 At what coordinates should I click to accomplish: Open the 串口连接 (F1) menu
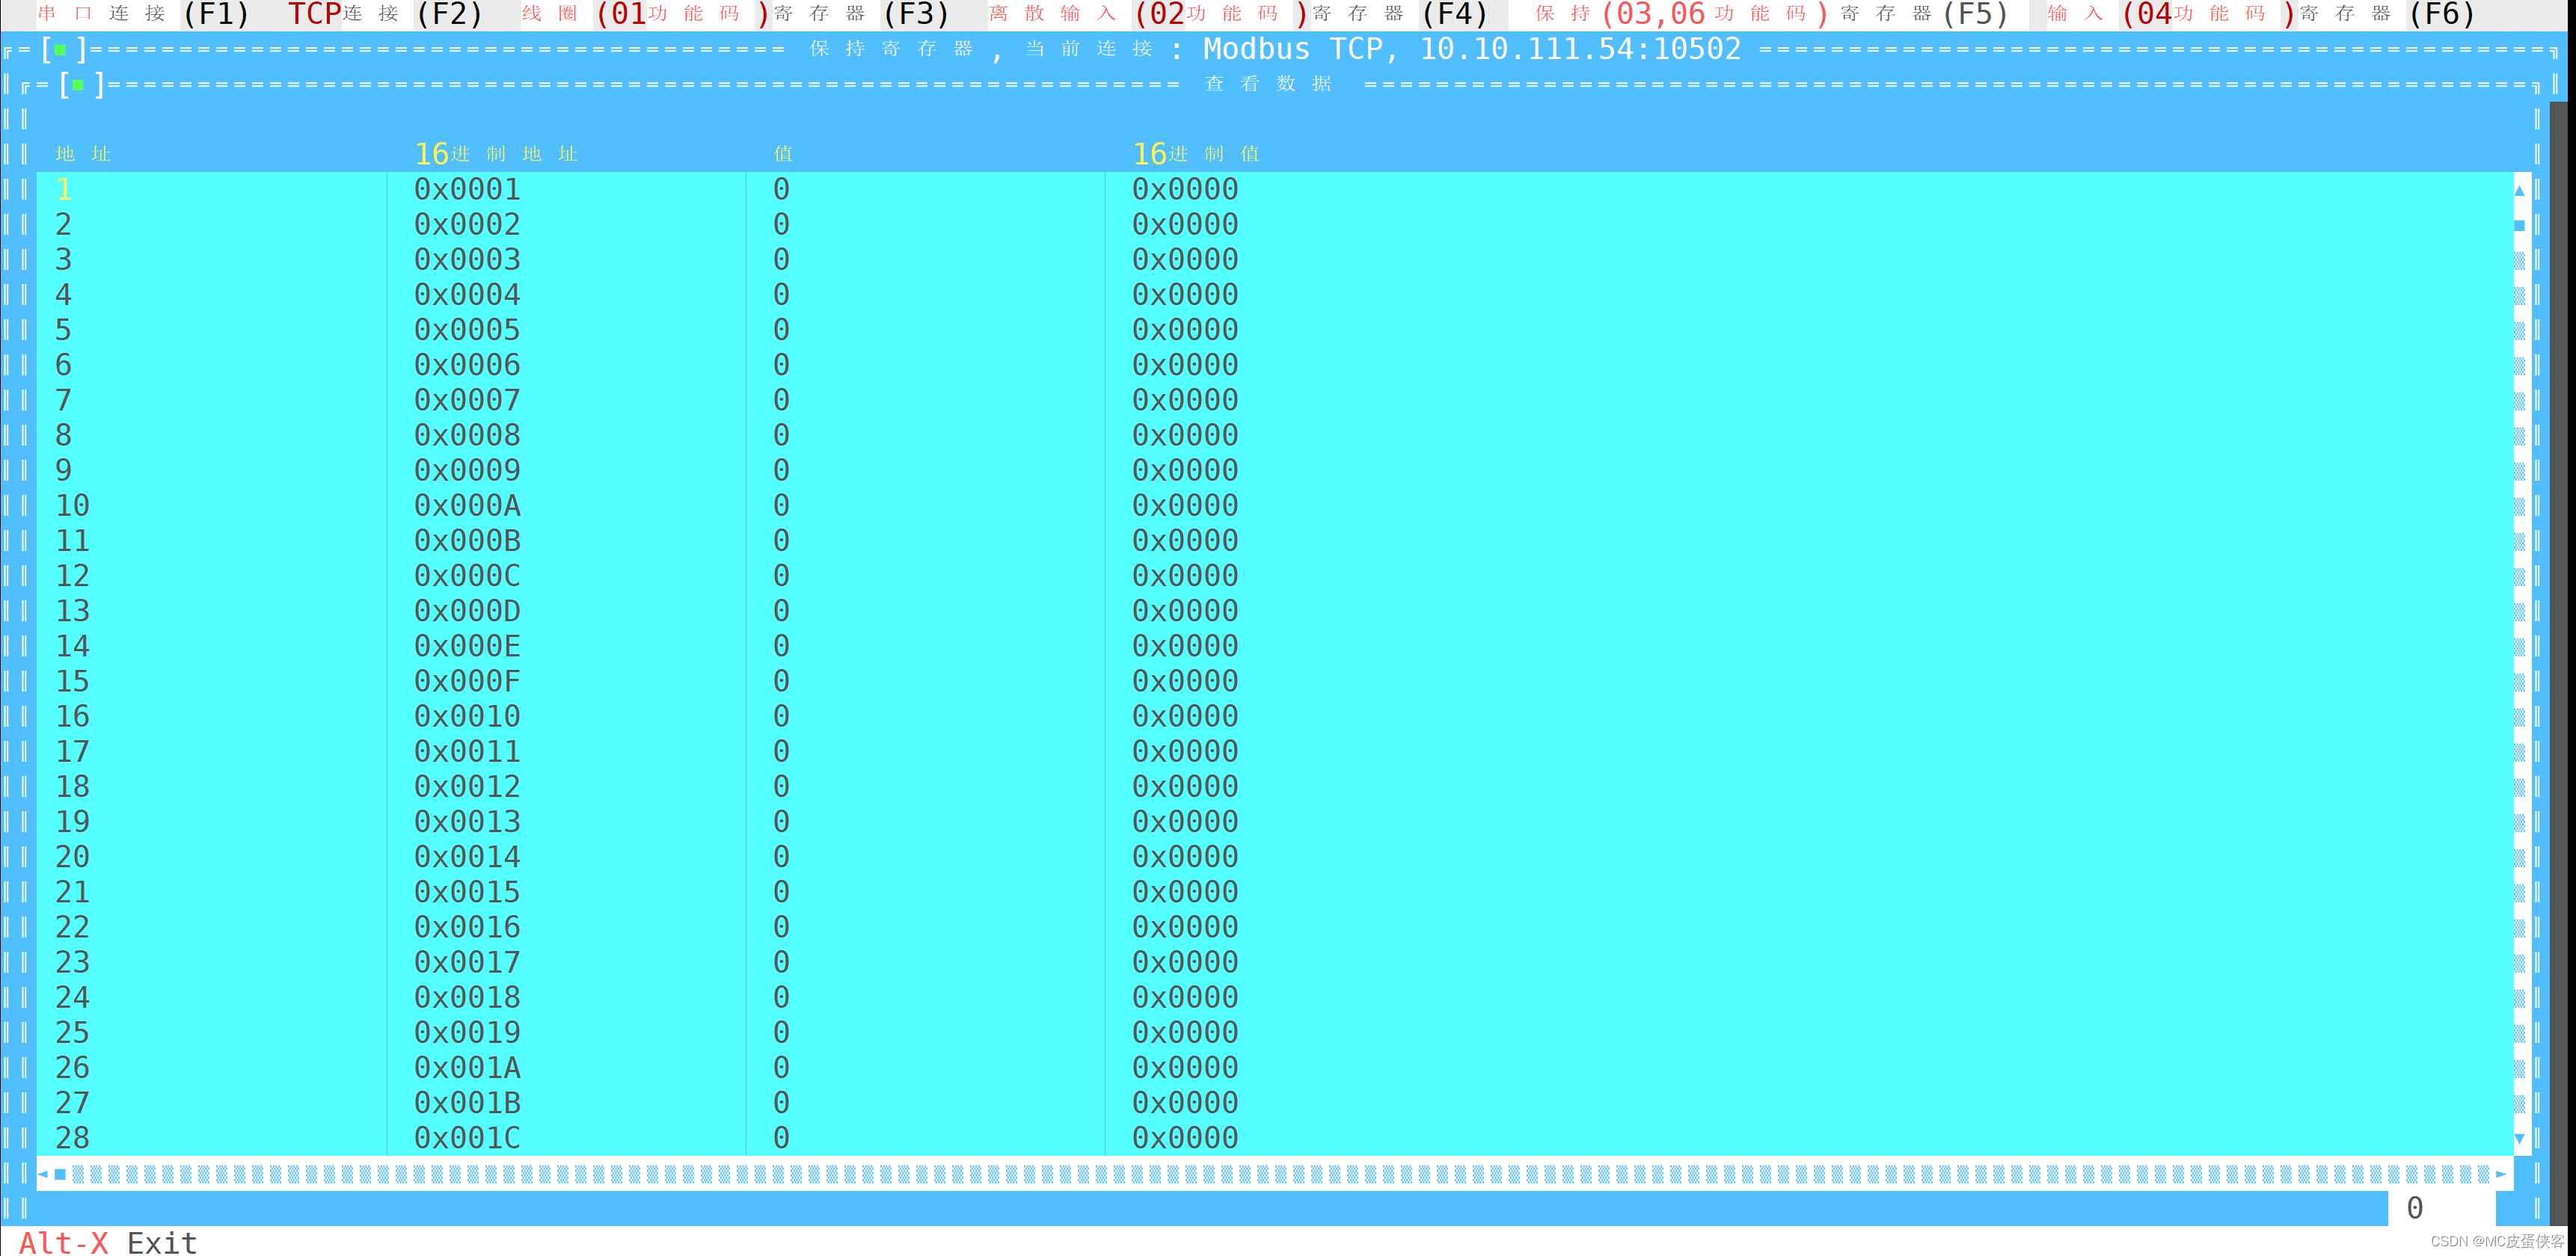click(143, 14)
